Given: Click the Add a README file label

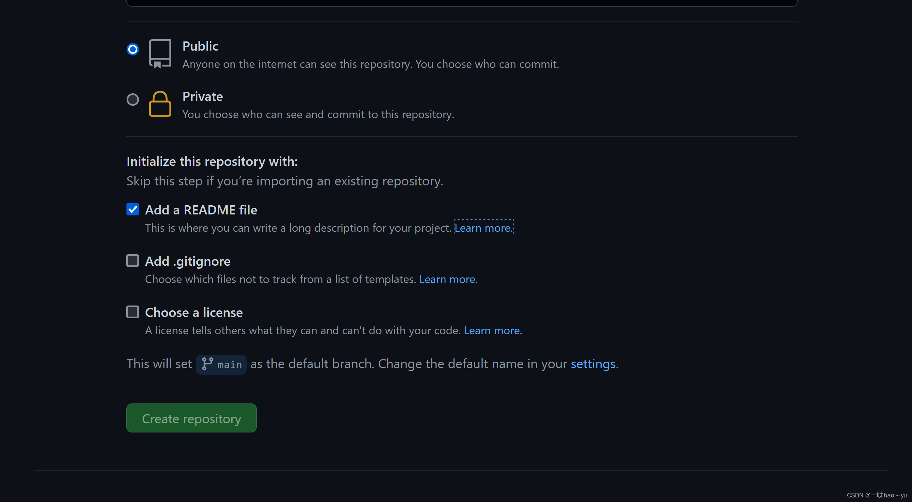Looking at the screenshot, I should (201, 210).
